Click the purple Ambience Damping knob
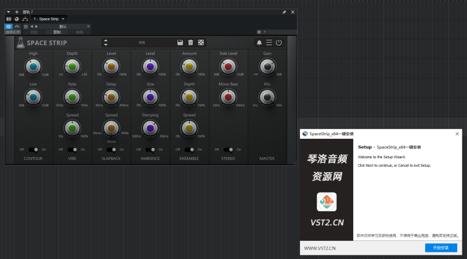 pos(150,128)
